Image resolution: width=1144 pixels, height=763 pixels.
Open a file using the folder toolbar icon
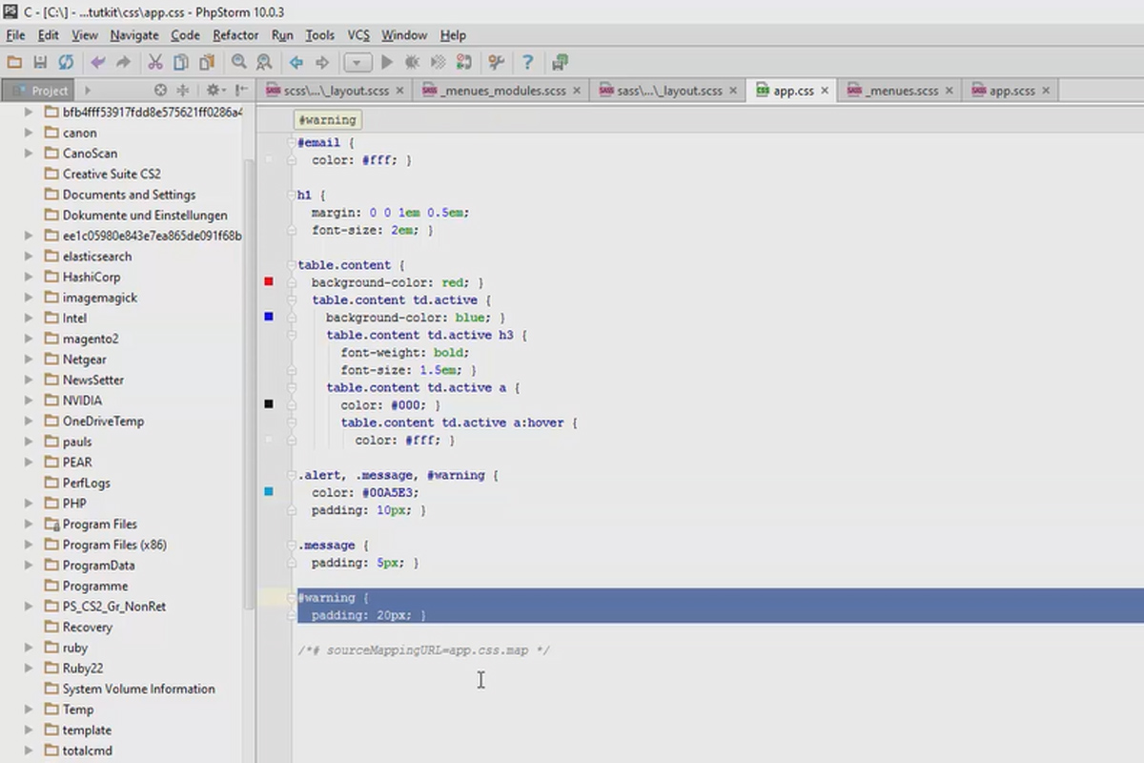tap(13, 61)
